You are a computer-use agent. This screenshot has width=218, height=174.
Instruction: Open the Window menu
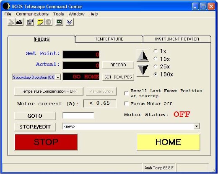76,14
